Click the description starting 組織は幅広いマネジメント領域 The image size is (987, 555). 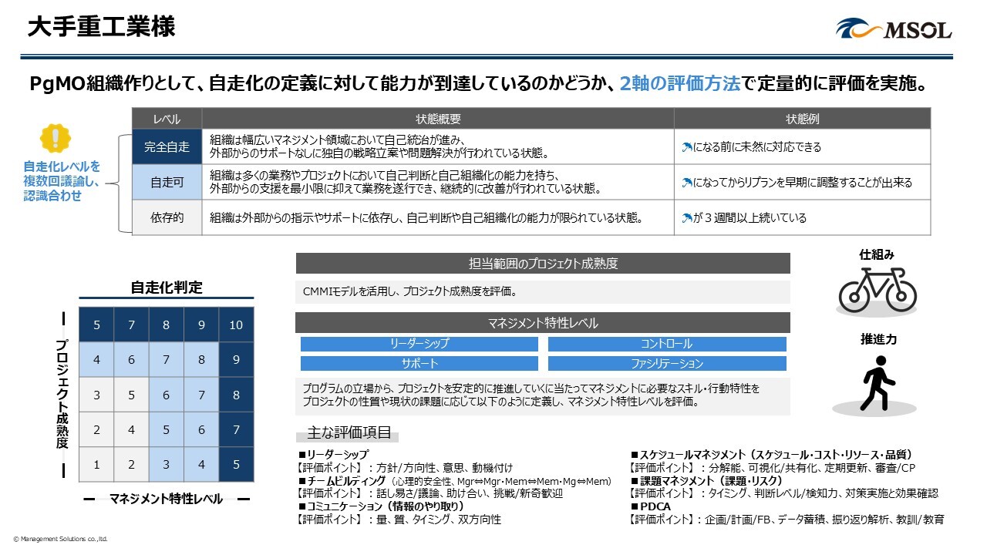pos(379,146)
